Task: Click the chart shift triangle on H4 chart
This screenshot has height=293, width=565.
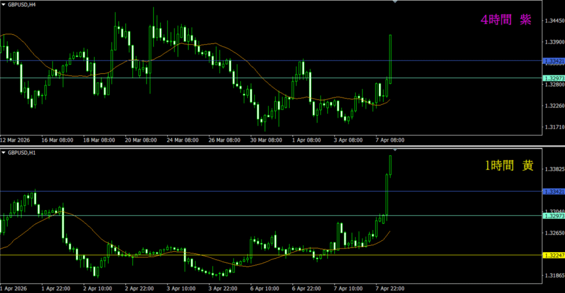Action: coord(395,2)
